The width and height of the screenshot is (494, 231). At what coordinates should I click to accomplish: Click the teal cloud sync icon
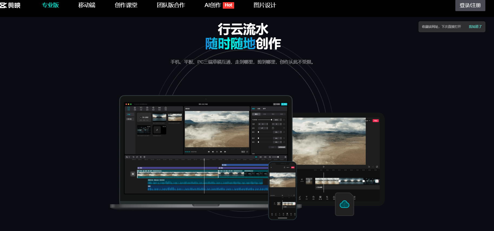(x=344, y=204)
